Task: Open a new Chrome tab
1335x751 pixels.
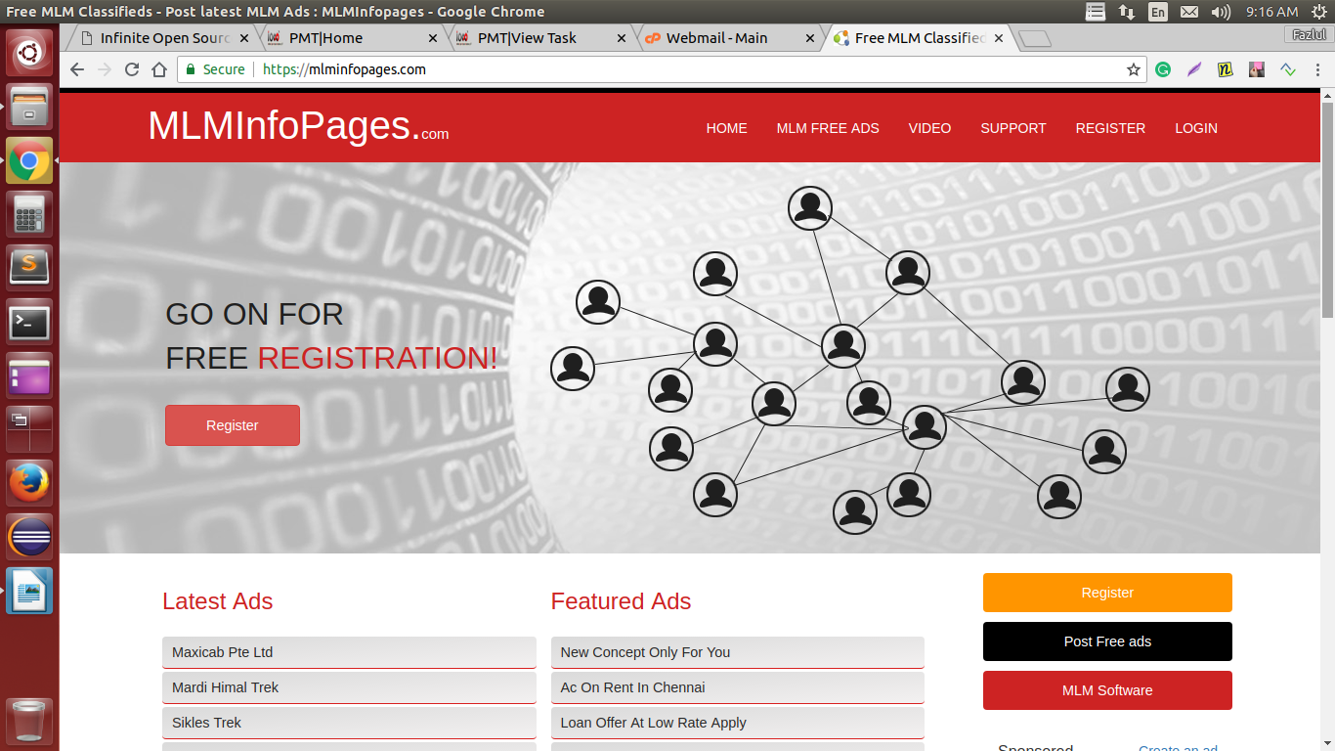Action: pos(1034,39)
